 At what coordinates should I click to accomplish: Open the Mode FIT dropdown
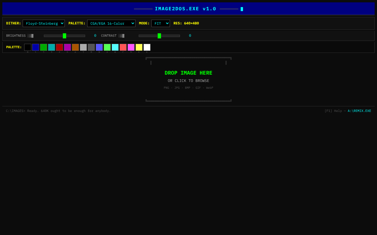point(161,23)
